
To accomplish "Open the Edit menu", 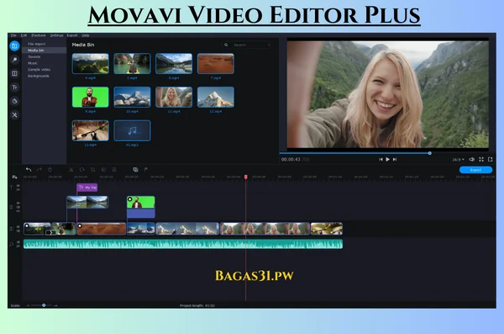I will point(24,35).
